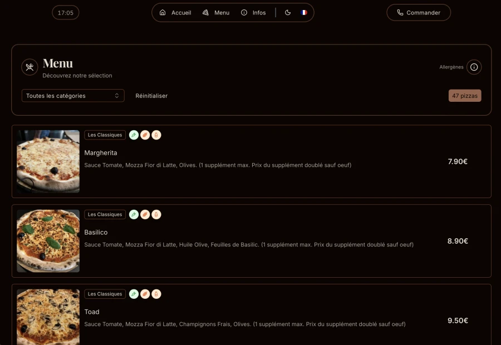501x345 pixels.
Task: Toggle dark mode with the moon icon
Action: point(287,12)
